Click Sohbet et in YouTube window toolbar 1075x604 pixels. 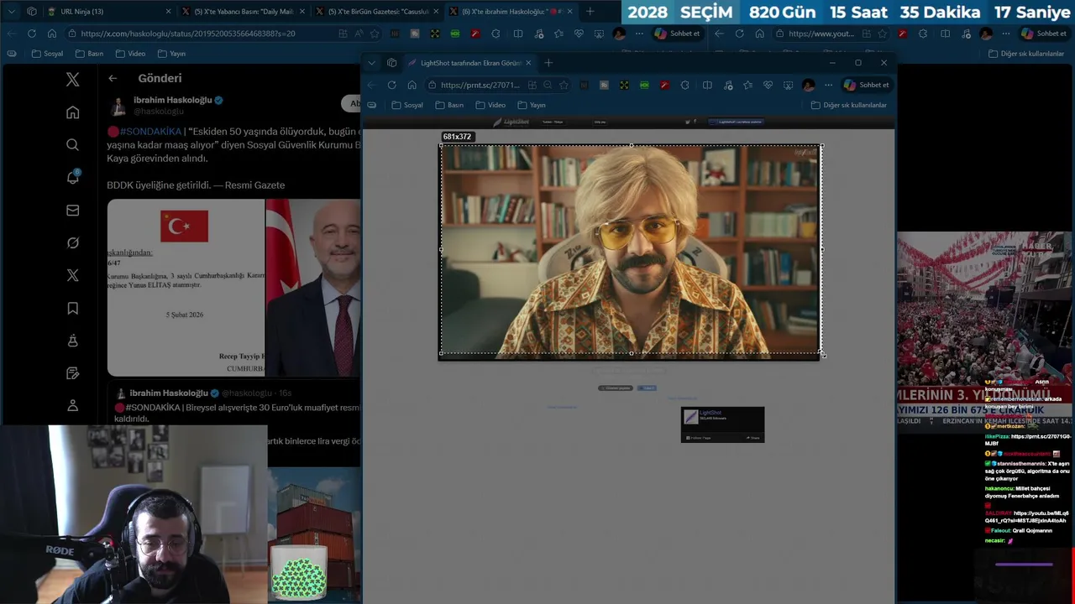pyautogui.click(x=1044, y=34)
